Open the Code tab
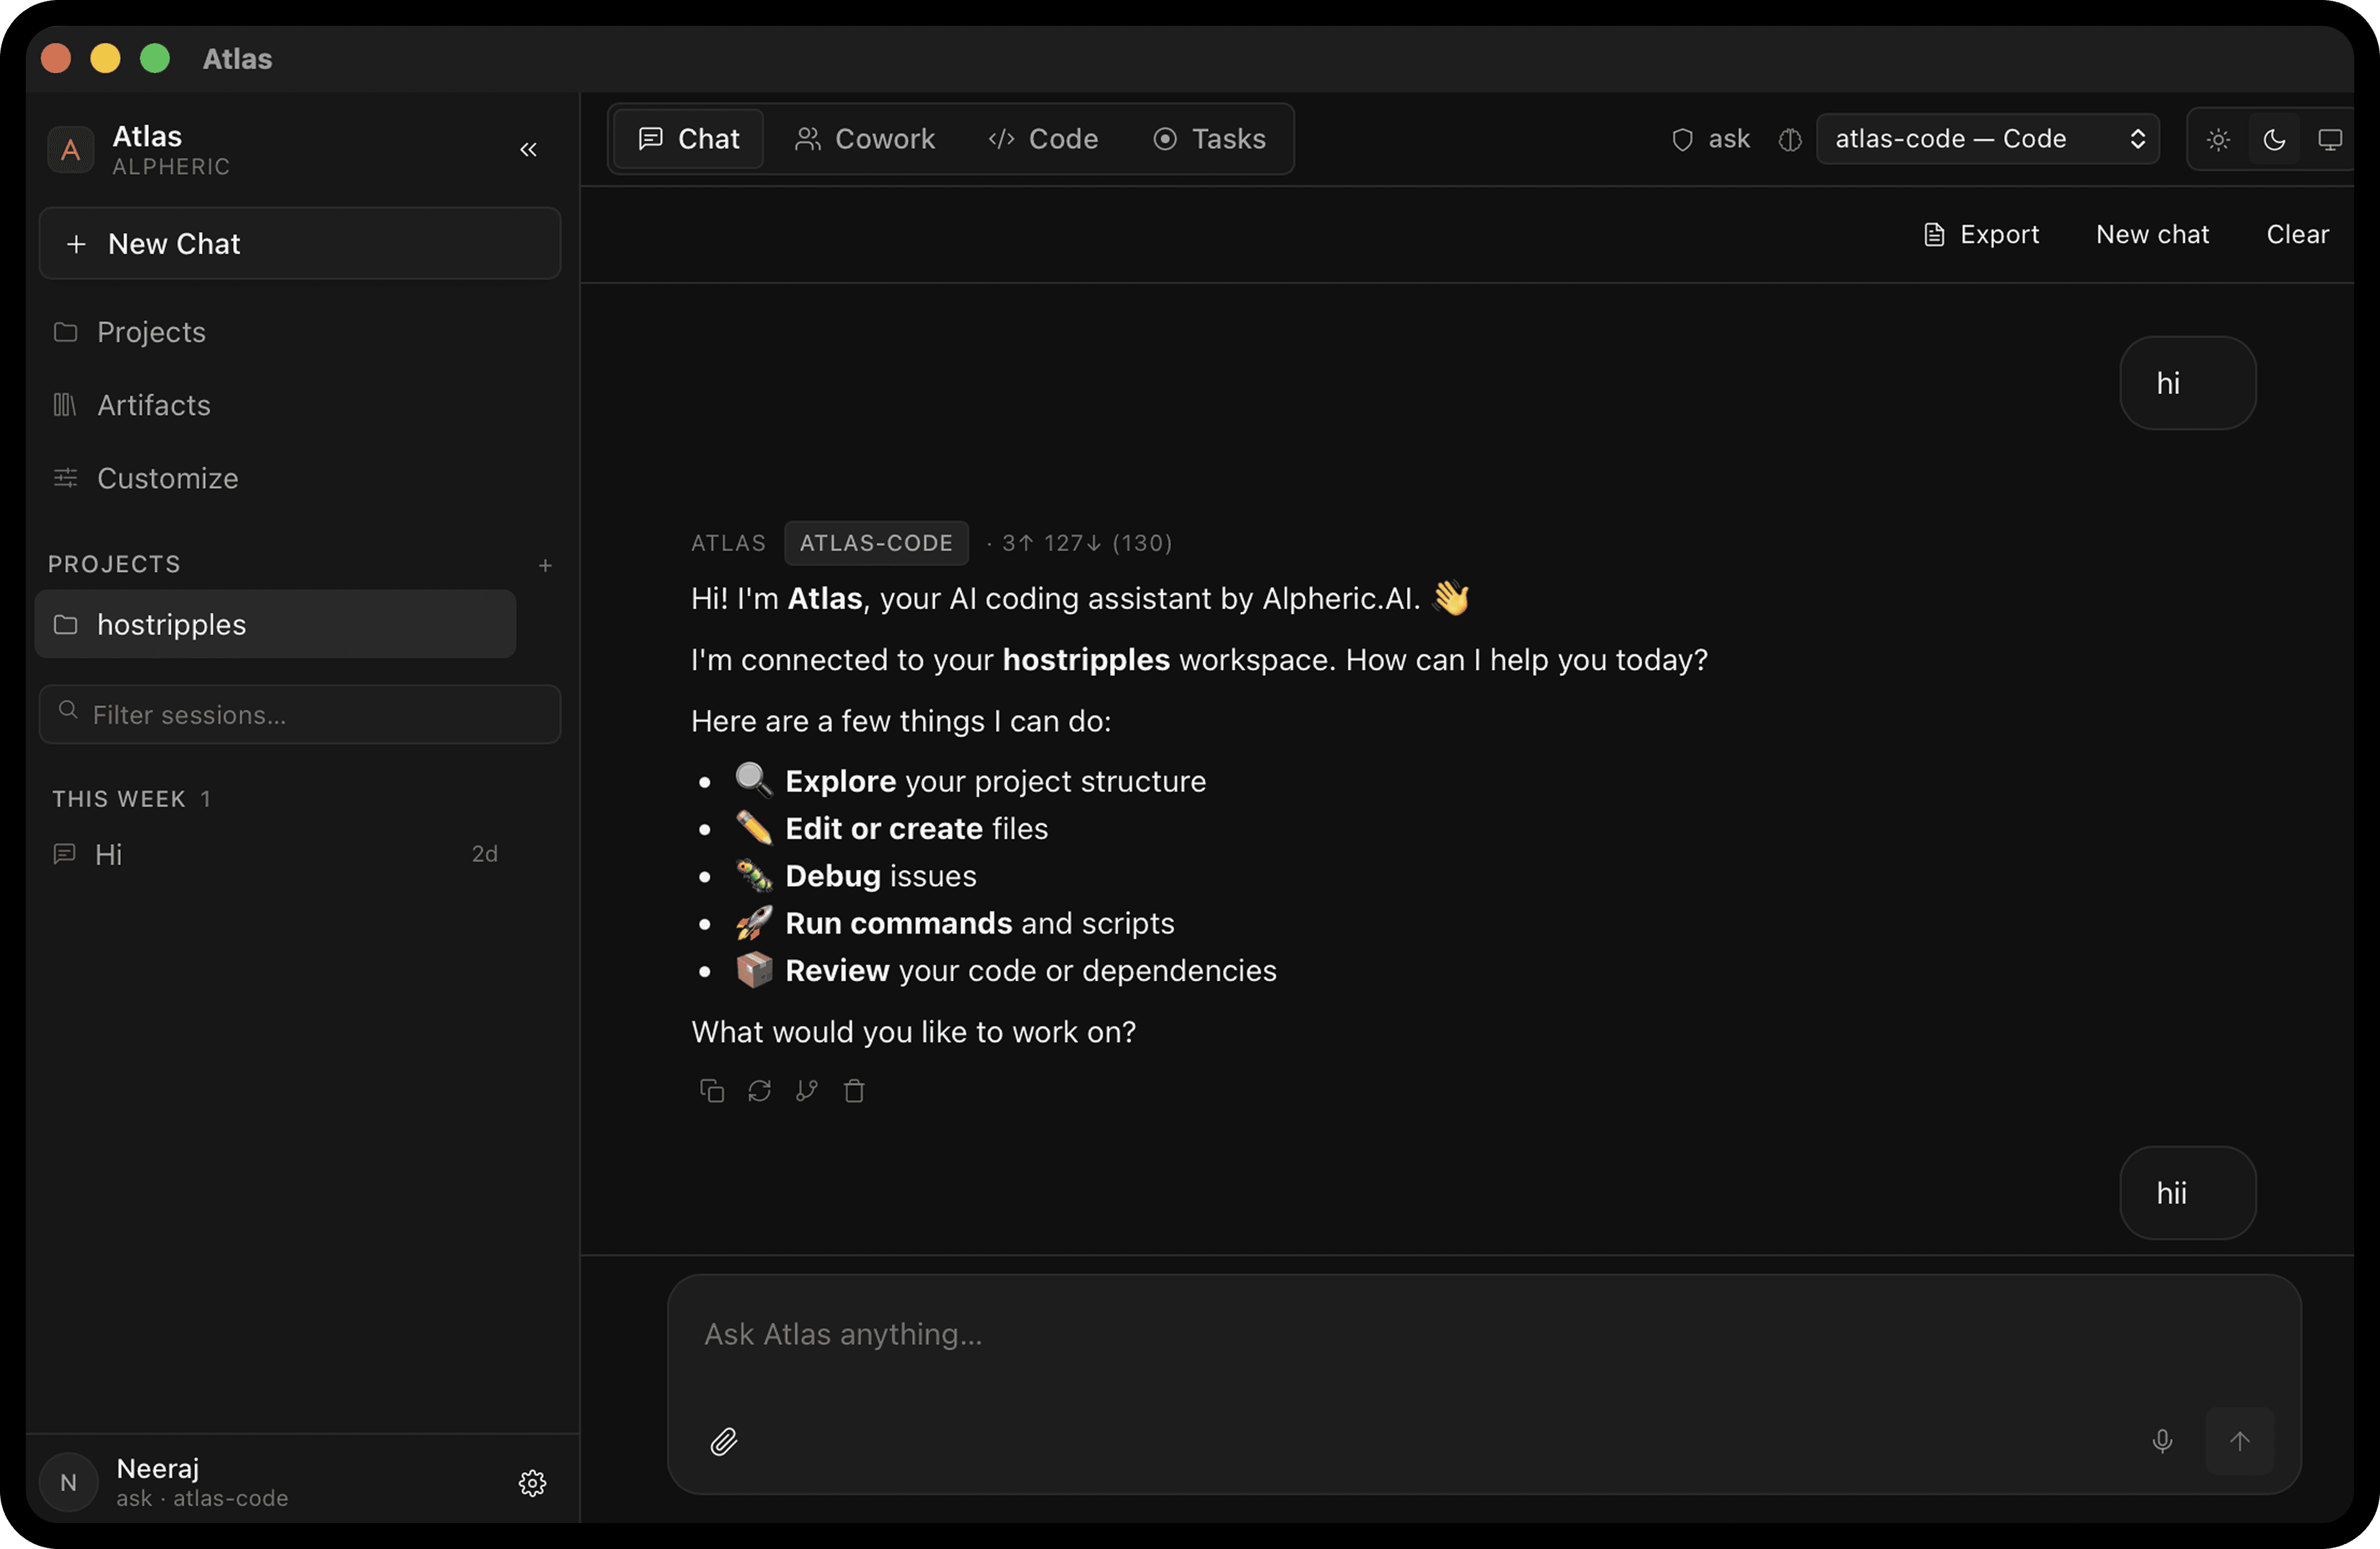The image size is (2380, 1549). coord(1043,139)
